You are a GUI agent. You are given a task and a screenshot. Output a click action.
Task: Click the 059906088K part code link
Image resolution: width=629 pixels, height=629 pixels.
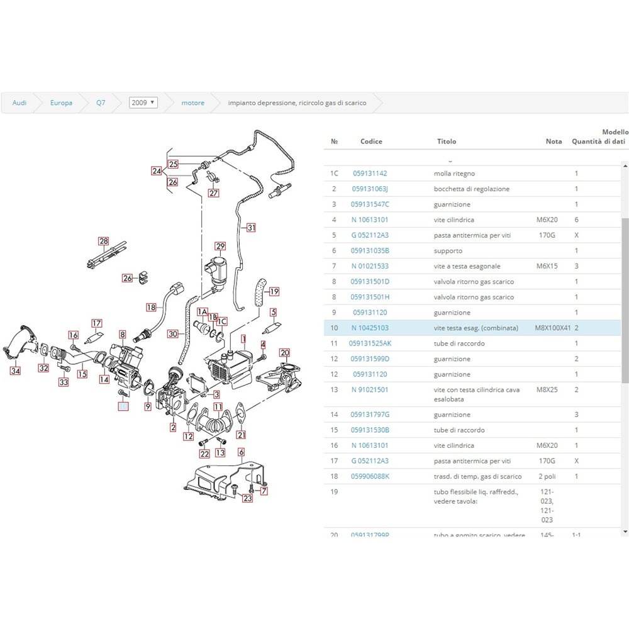coord(370,476)
